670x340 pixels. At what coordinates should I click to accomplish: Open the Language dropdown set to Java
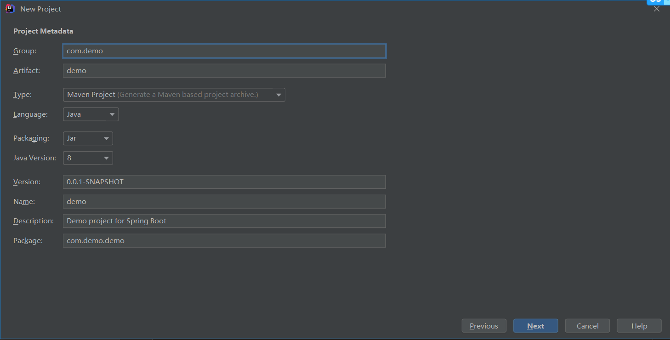click(91, 114)
